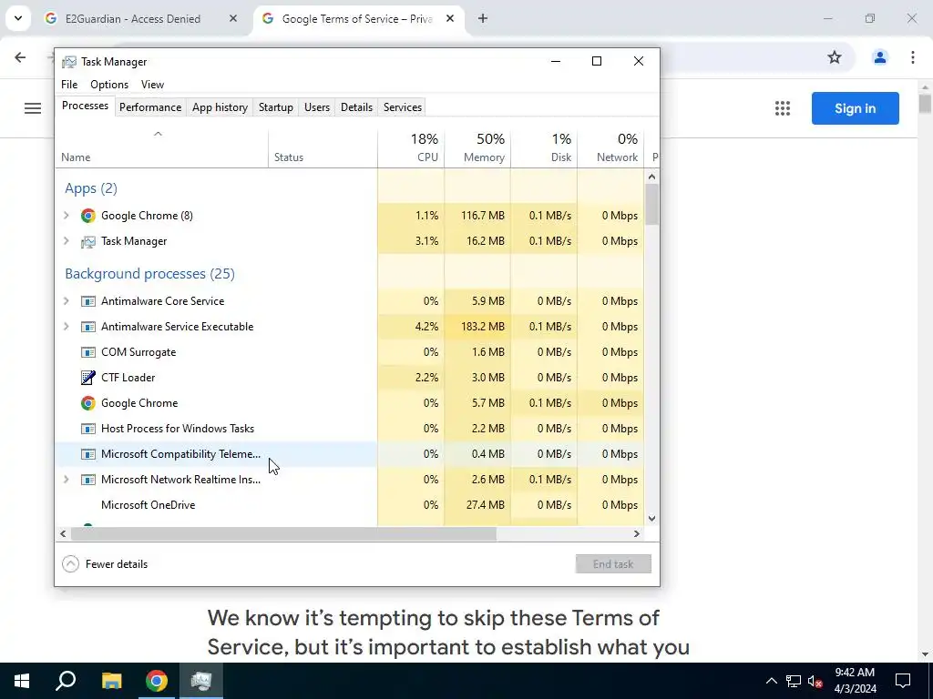This screenshot has width=933, height=699.
Task: Close the E2Guardian Access Denied tab
Action: (x=233, y=18)
